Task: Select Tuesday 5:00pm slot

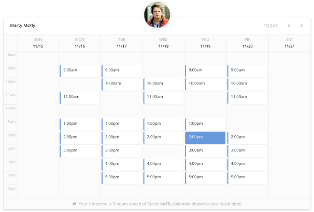Action: [x=122, y=178]
